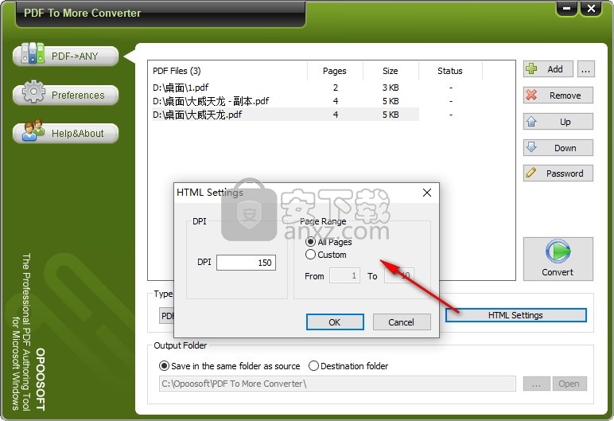Viewport: 614px width, 421px height.
Task: Click the Pages value 2 for 1.pdf
Action: coord(335,88)
